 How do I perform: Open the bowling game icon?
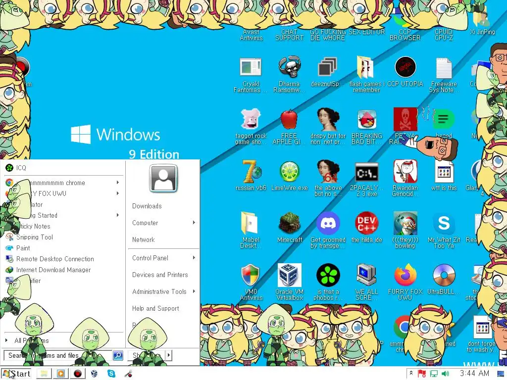(405, 223)
